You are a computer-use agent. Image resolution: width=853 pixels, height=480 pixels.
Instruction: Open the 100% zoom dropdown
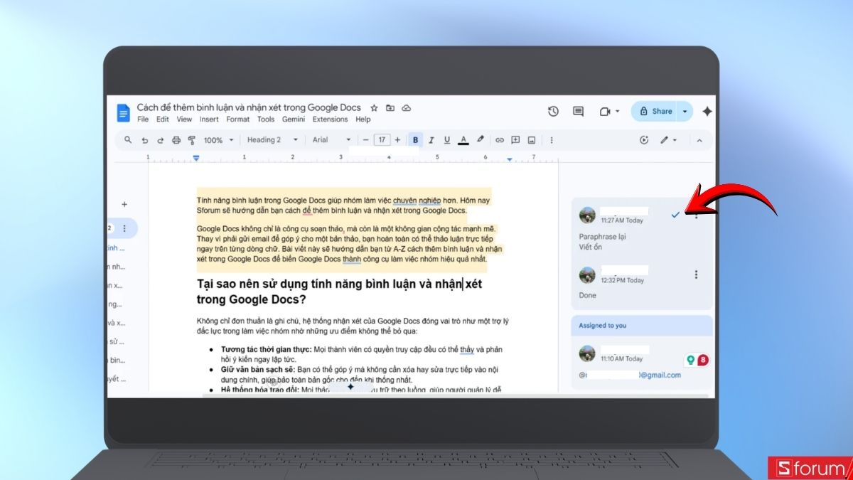point(218,140)
